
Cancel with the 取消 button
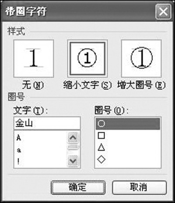[x=139, y=187]
